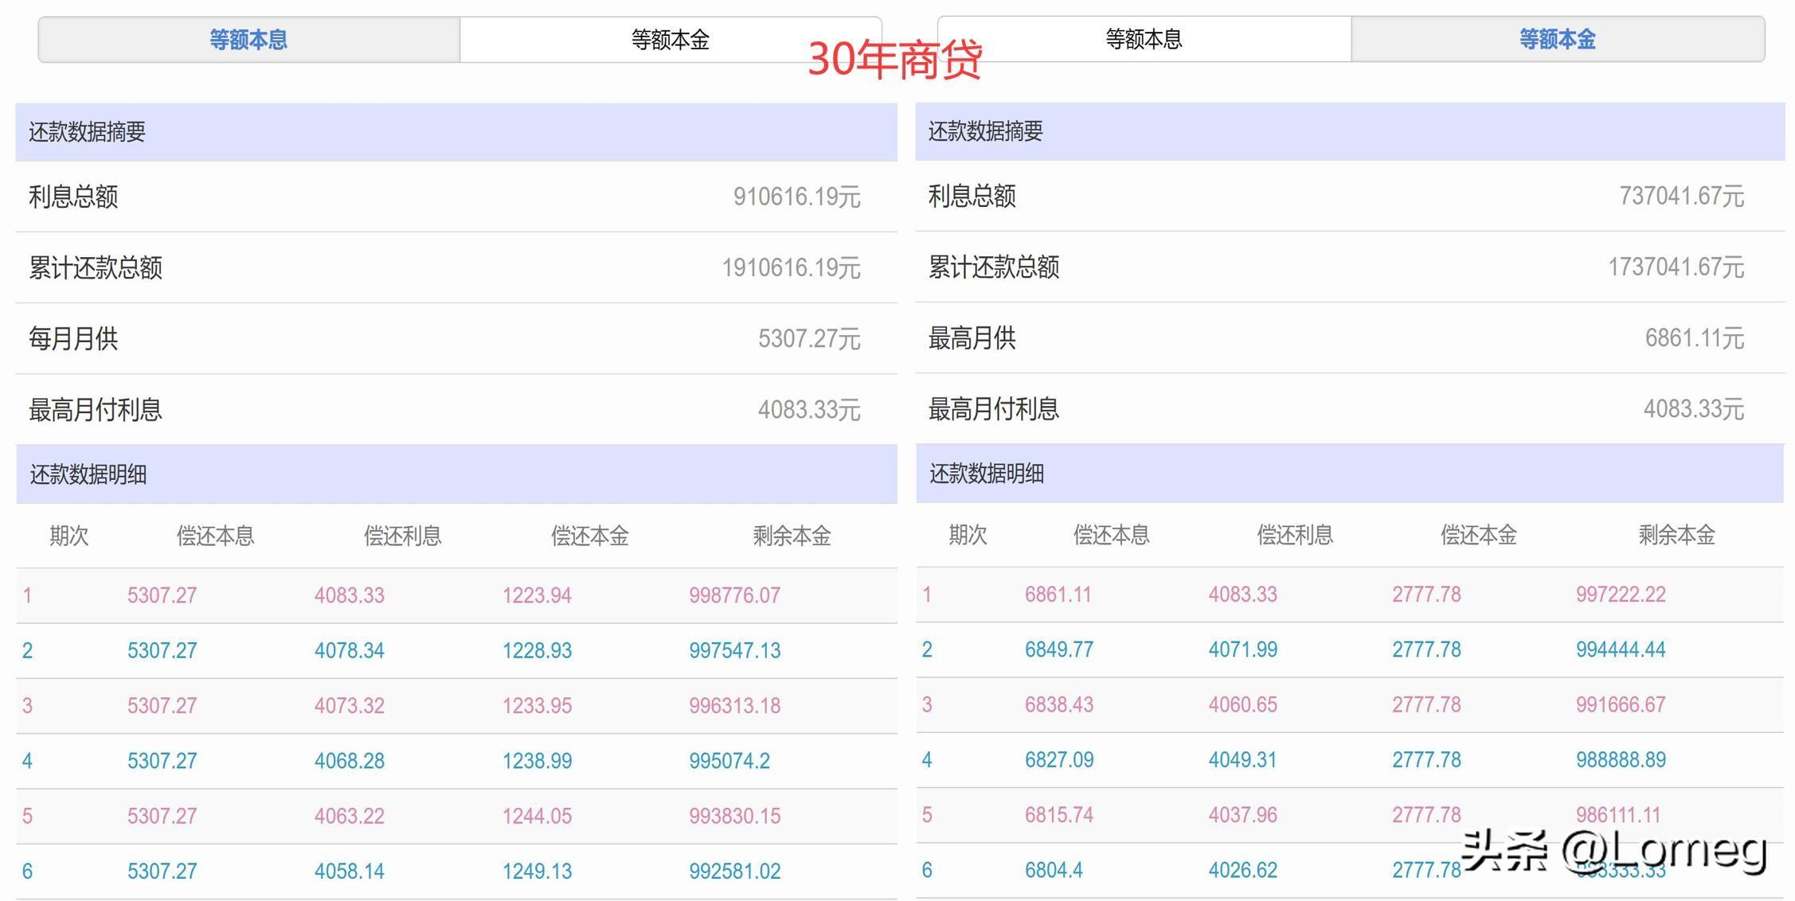Click the right 还款数据明细 section header
Viewport: 1795px width, 901px height.
988,474
